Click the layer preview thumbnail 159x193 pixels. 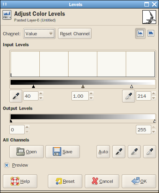(x=149, y=17)
